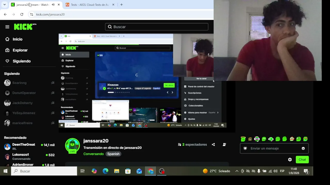Open the network Wi-Fi tray icon
Viewport: 330px width, 185px height.
click(x=270, y=171)
